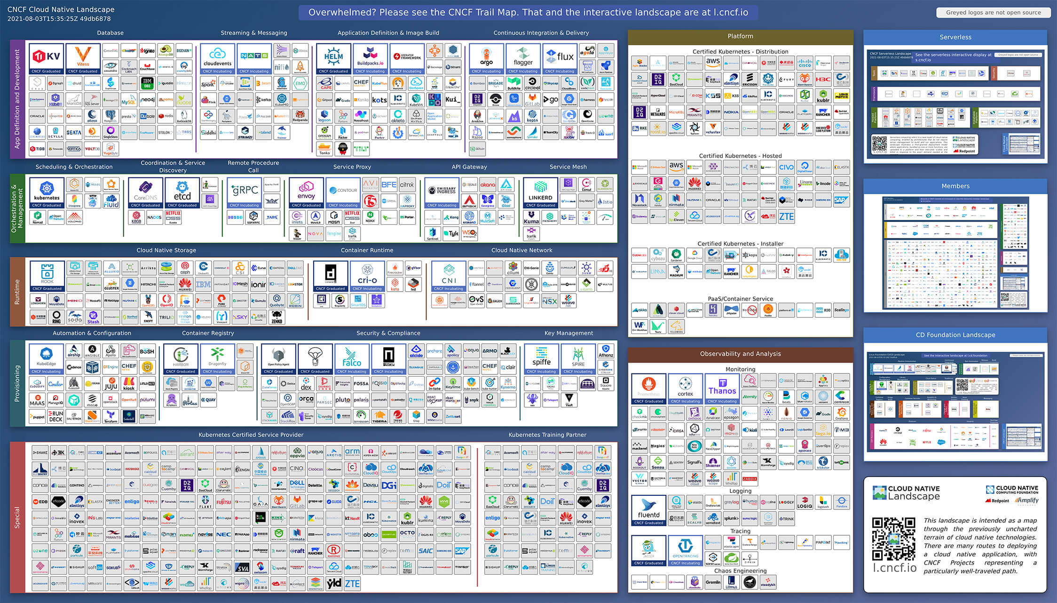
Task: Select the etcd logo card
Action: [182, 192]
